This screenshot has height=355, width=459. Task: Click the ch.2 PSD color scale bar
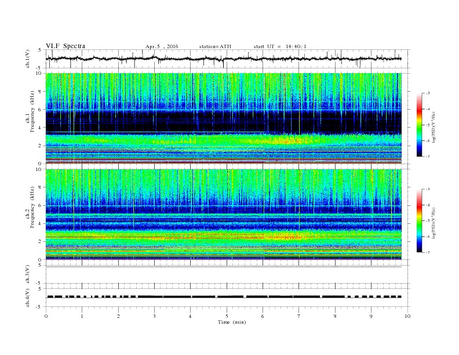(419, 221)
